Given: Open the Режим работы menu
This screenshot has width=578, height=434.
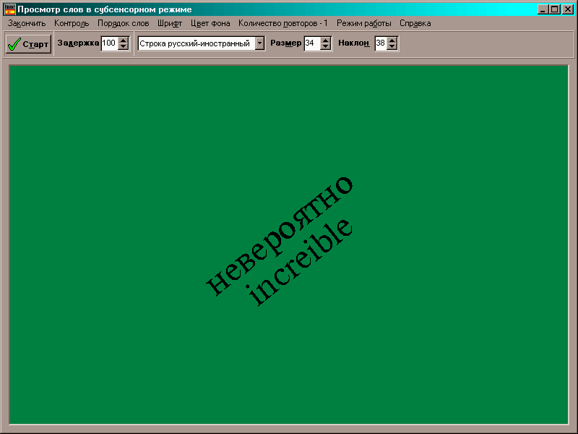Looking at the screenshot, I should pyautogui.click(x=364, y=23).
